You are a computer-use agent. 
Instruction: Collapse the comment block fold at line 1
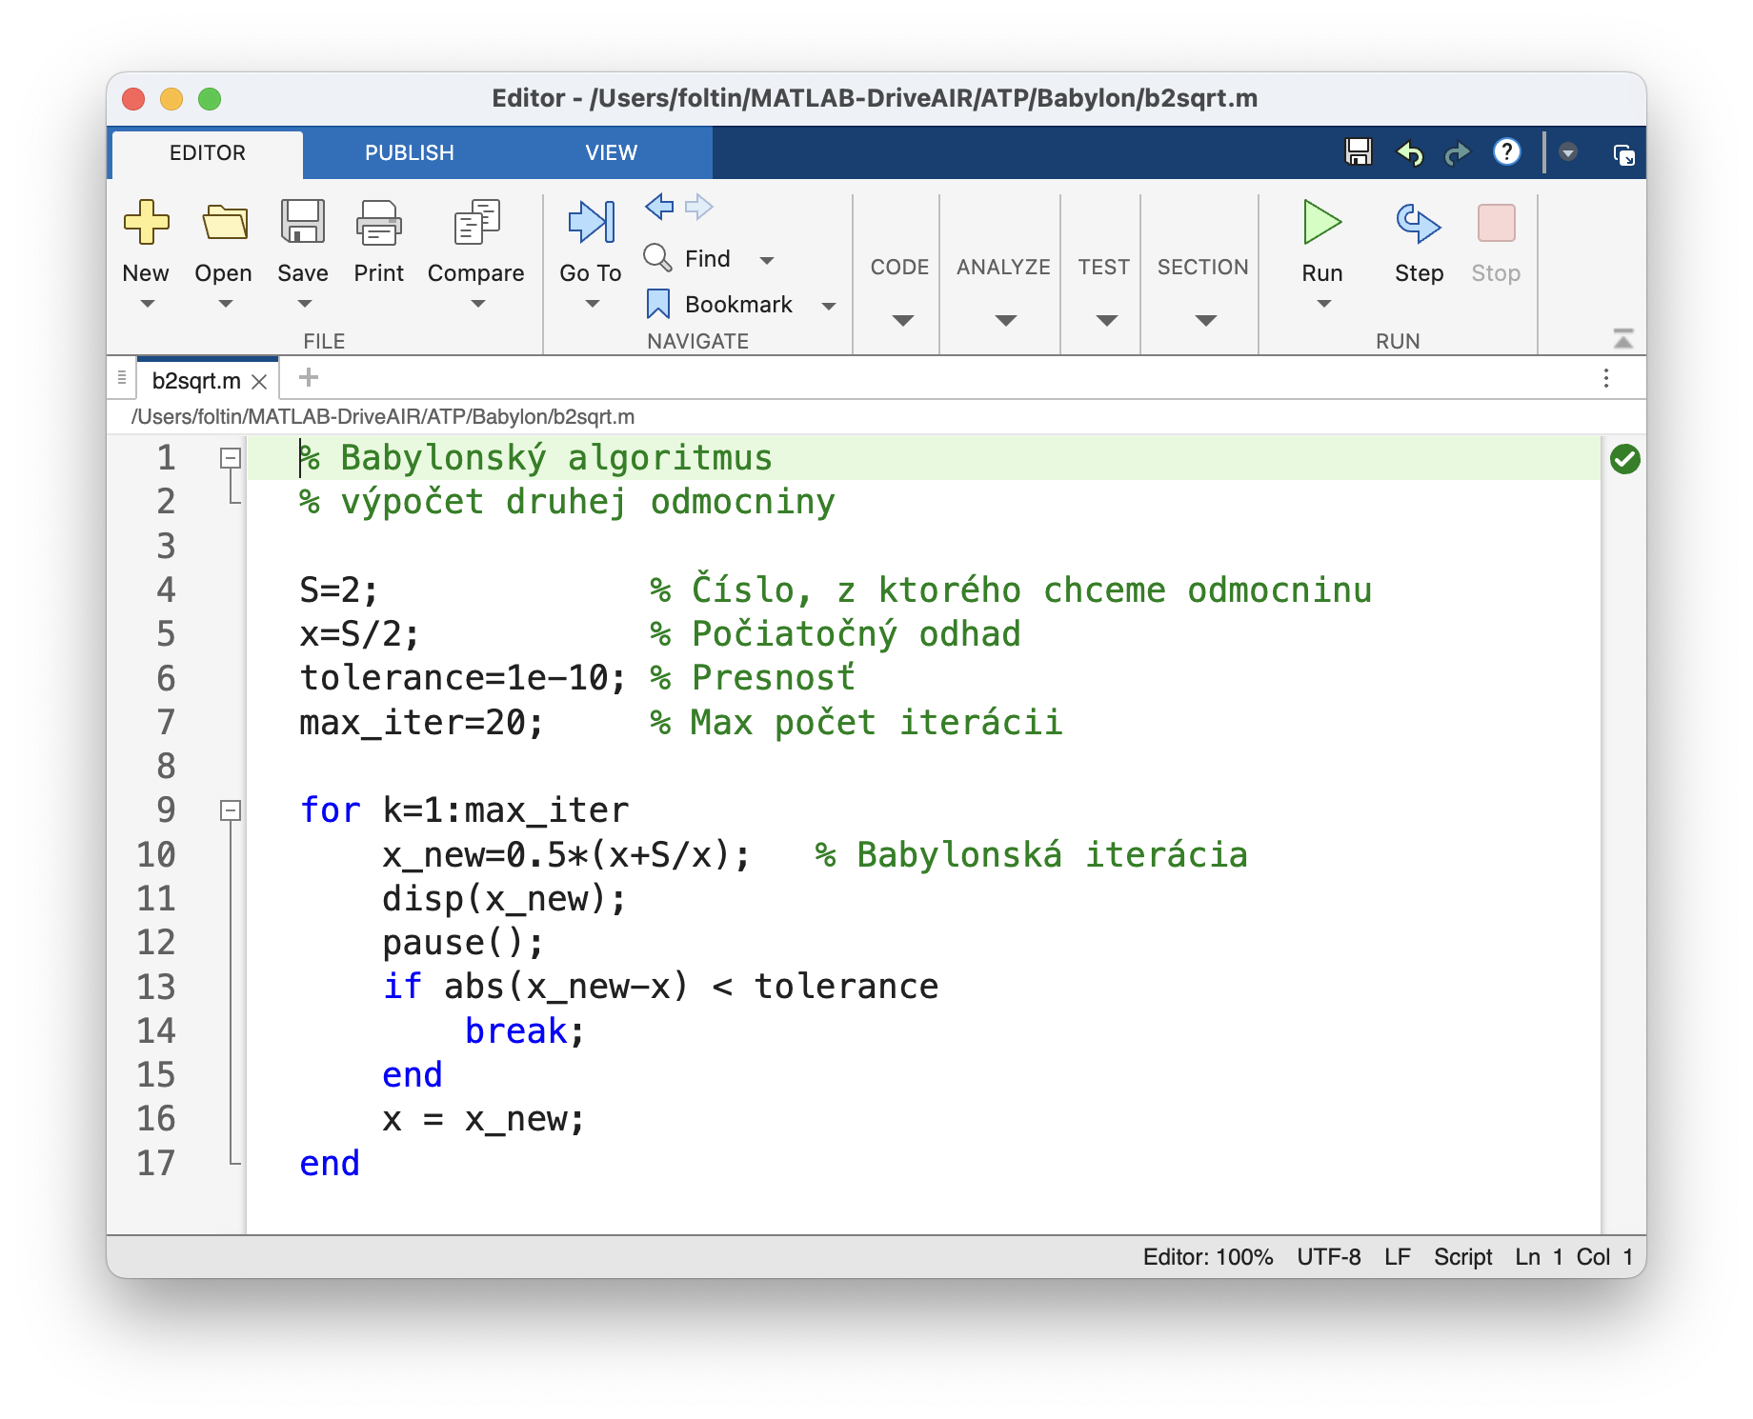pyautogui.click(x=231, y=458)
